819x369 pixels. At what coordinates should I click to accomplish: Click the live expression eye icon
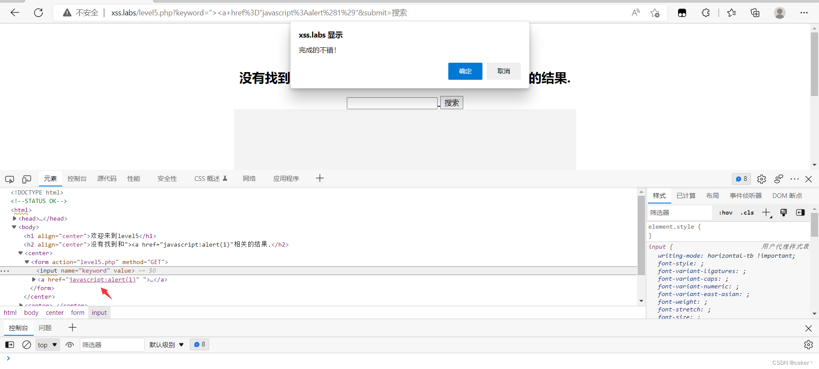pyautogui.click(x=70, y=345)
